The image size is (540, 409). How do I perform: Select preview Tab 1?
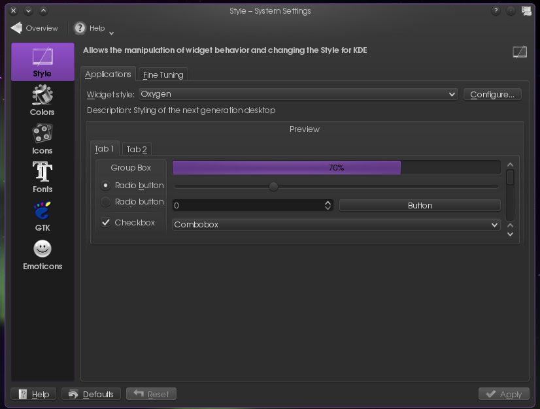[105, 148]
